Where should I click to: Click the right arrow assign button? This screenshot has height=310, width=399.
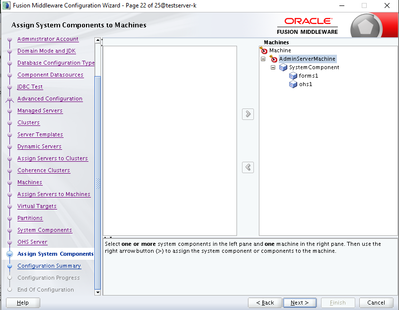tap(248, 114)
